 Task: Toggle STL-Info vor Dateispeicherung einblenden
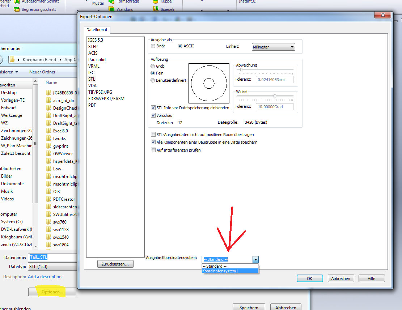(153, 107)
